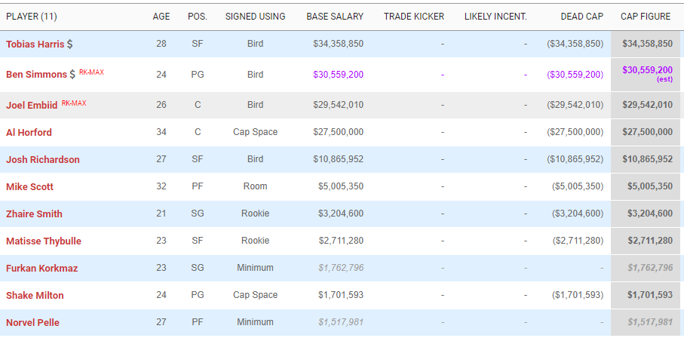Image resolution: width=684 pixels, height=338 pixels.
Task: Click the Dead Cap column header
Action: 581,16
